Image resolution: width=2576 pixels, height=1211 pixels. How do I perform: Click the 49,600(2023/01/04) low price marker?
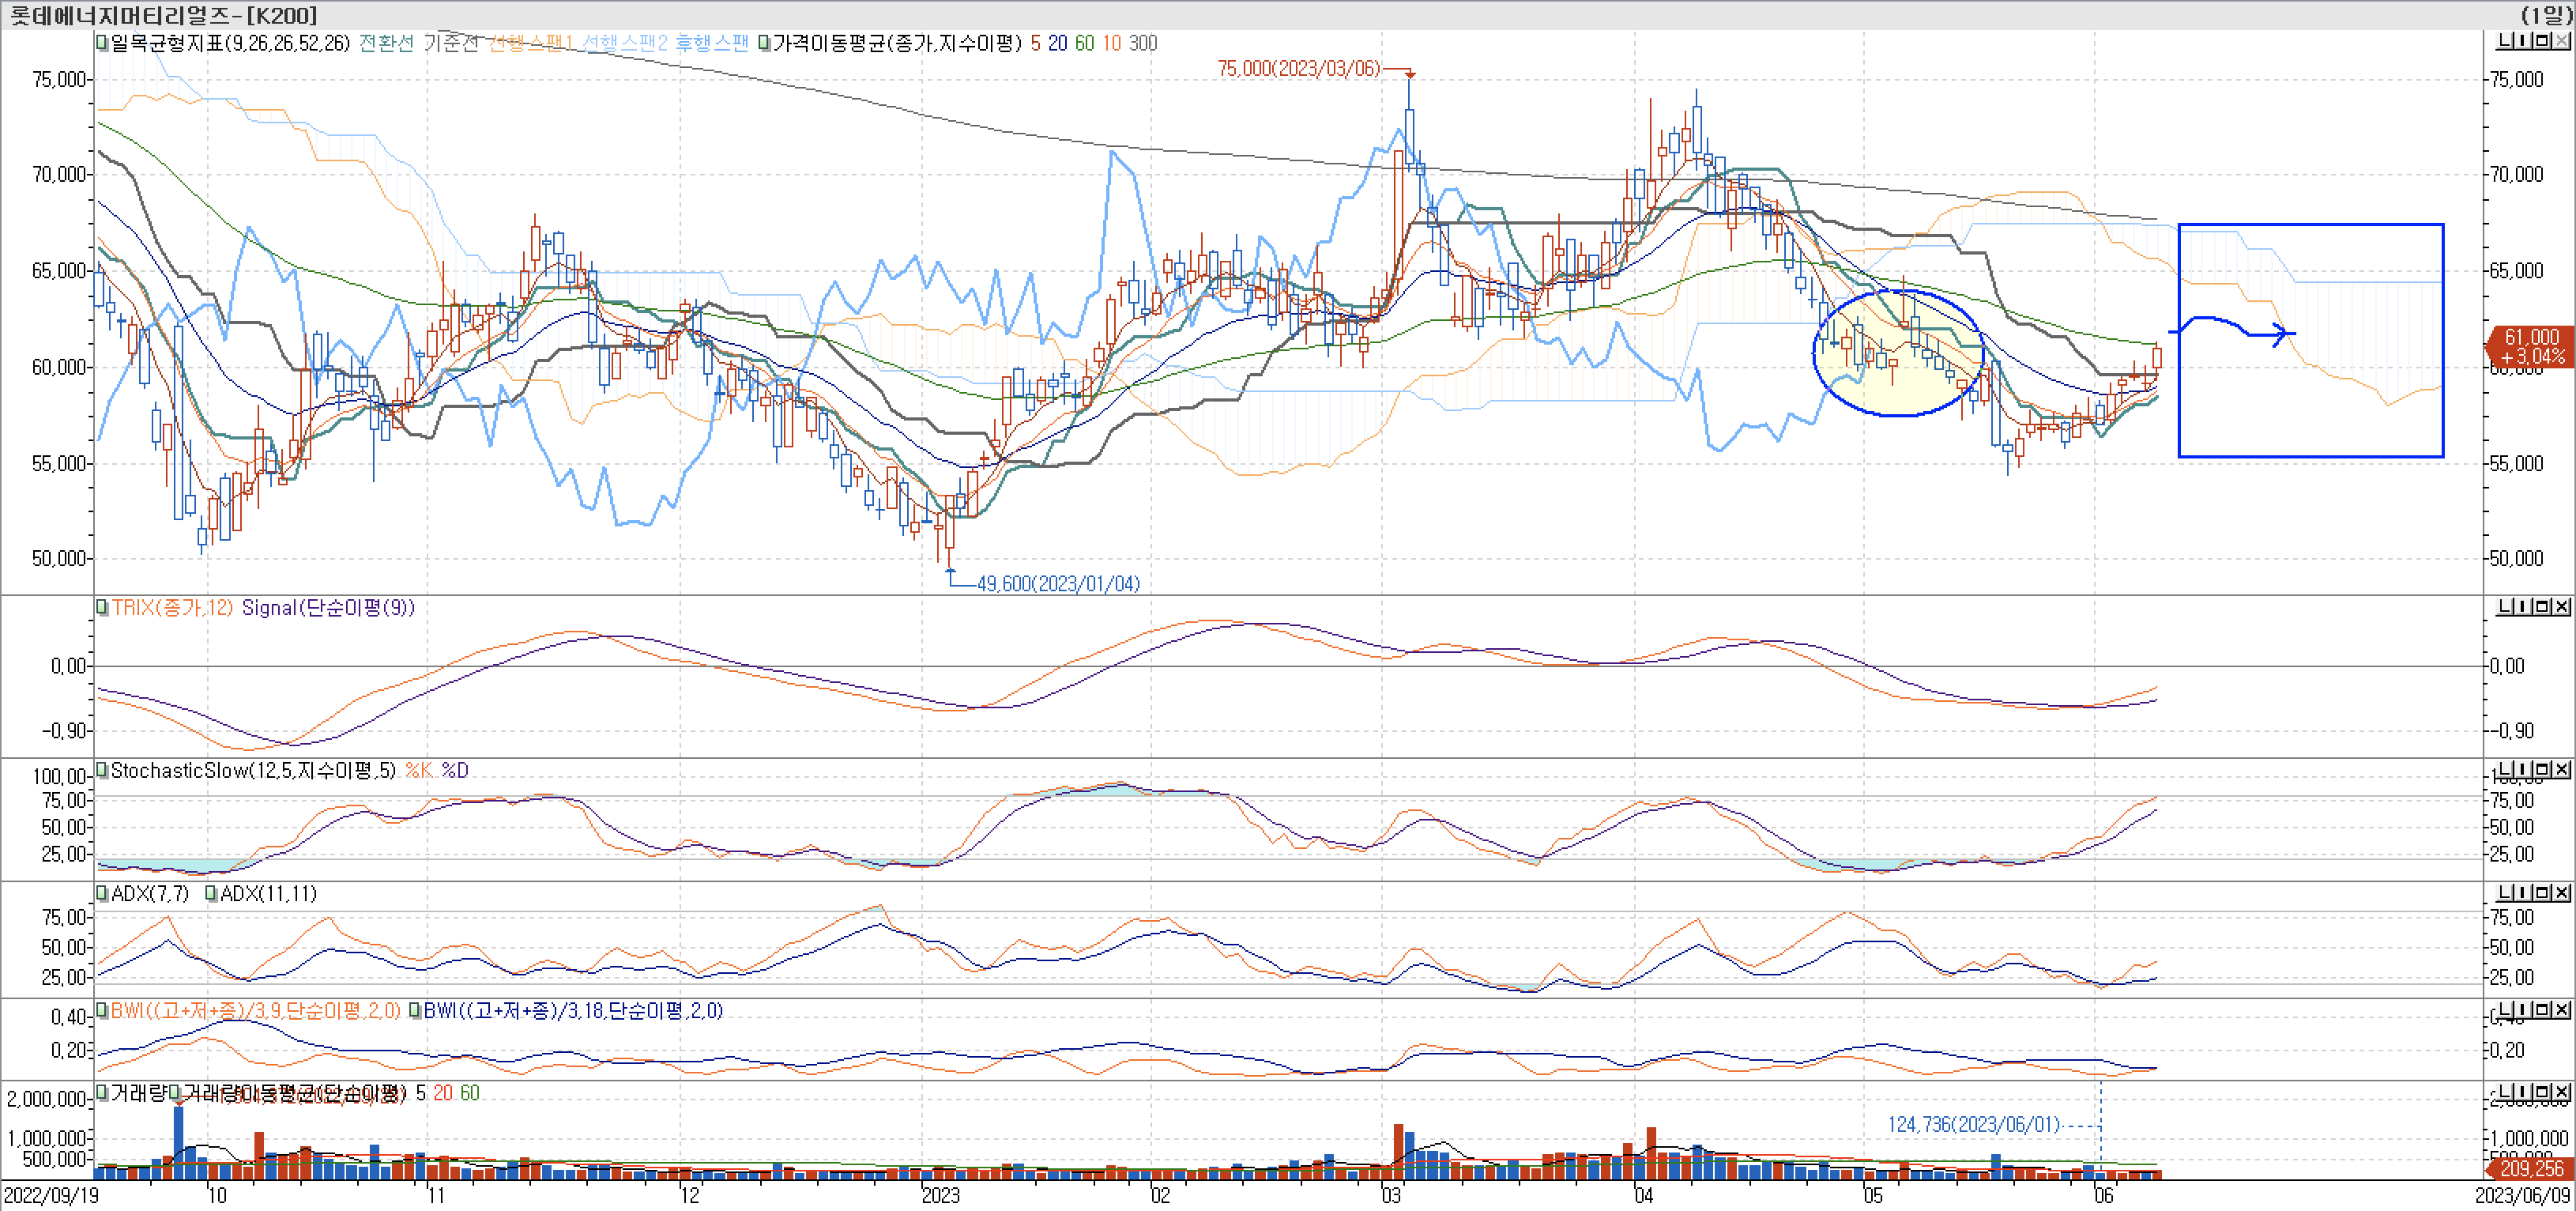pyautogui.click(x=1058, y=584)
